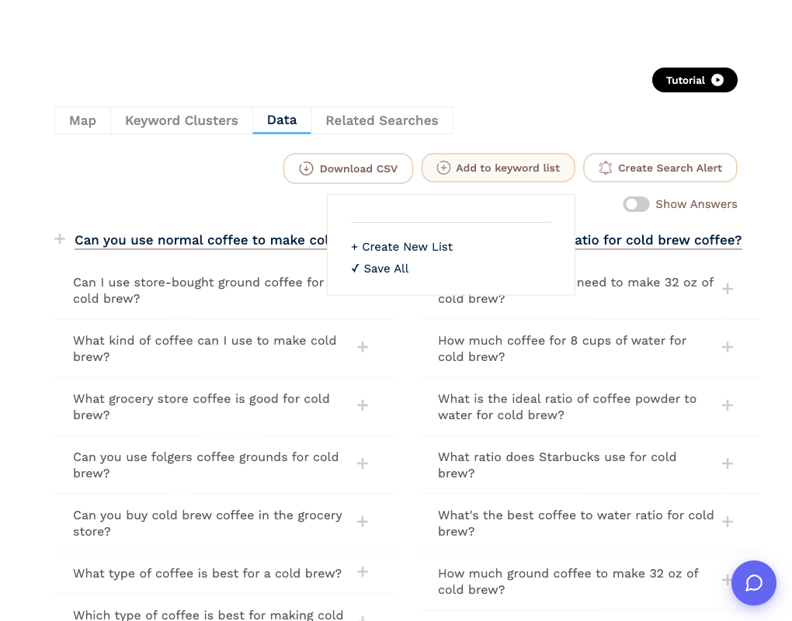Image resolution: width=792 pixels, height=621 pixels.
Task: Click the play icon in Tutorial button
Action: point(717,80)
